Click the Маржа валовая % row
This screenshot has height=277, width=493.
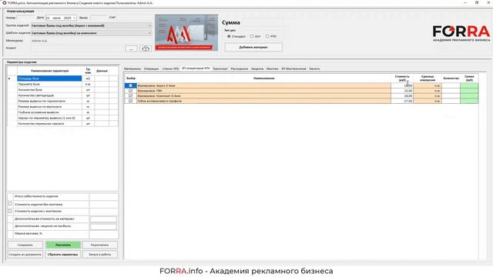pyautogui.click(x=62, y=234)
